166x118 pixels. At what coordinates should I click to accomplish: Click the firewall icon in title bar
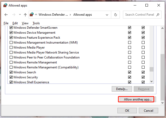click(5, 5)
